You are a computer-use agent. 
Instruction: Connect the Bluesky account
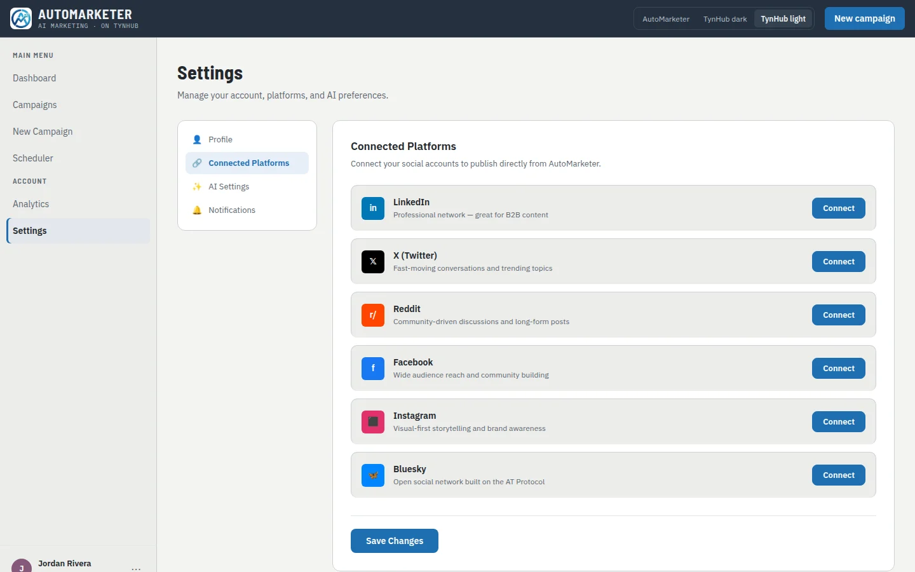click(x=839, y=475)
